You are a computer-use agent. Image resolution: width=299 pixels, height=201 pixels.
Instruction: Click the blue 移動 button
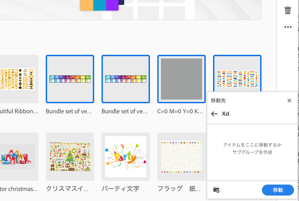(277, 190)
